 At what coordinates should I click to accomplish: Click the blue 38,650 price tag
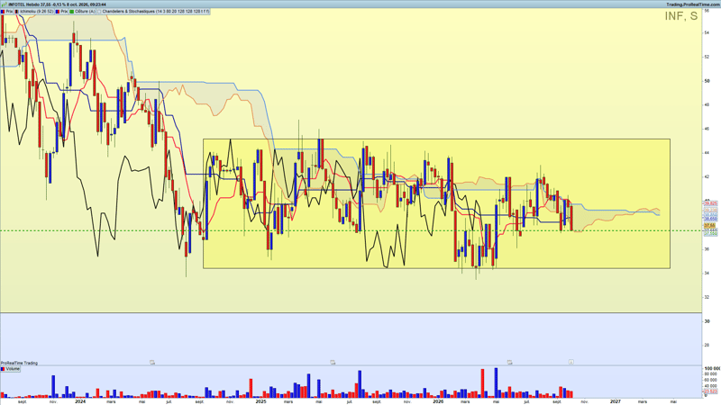pyautogui.click(x=710, y=219)
